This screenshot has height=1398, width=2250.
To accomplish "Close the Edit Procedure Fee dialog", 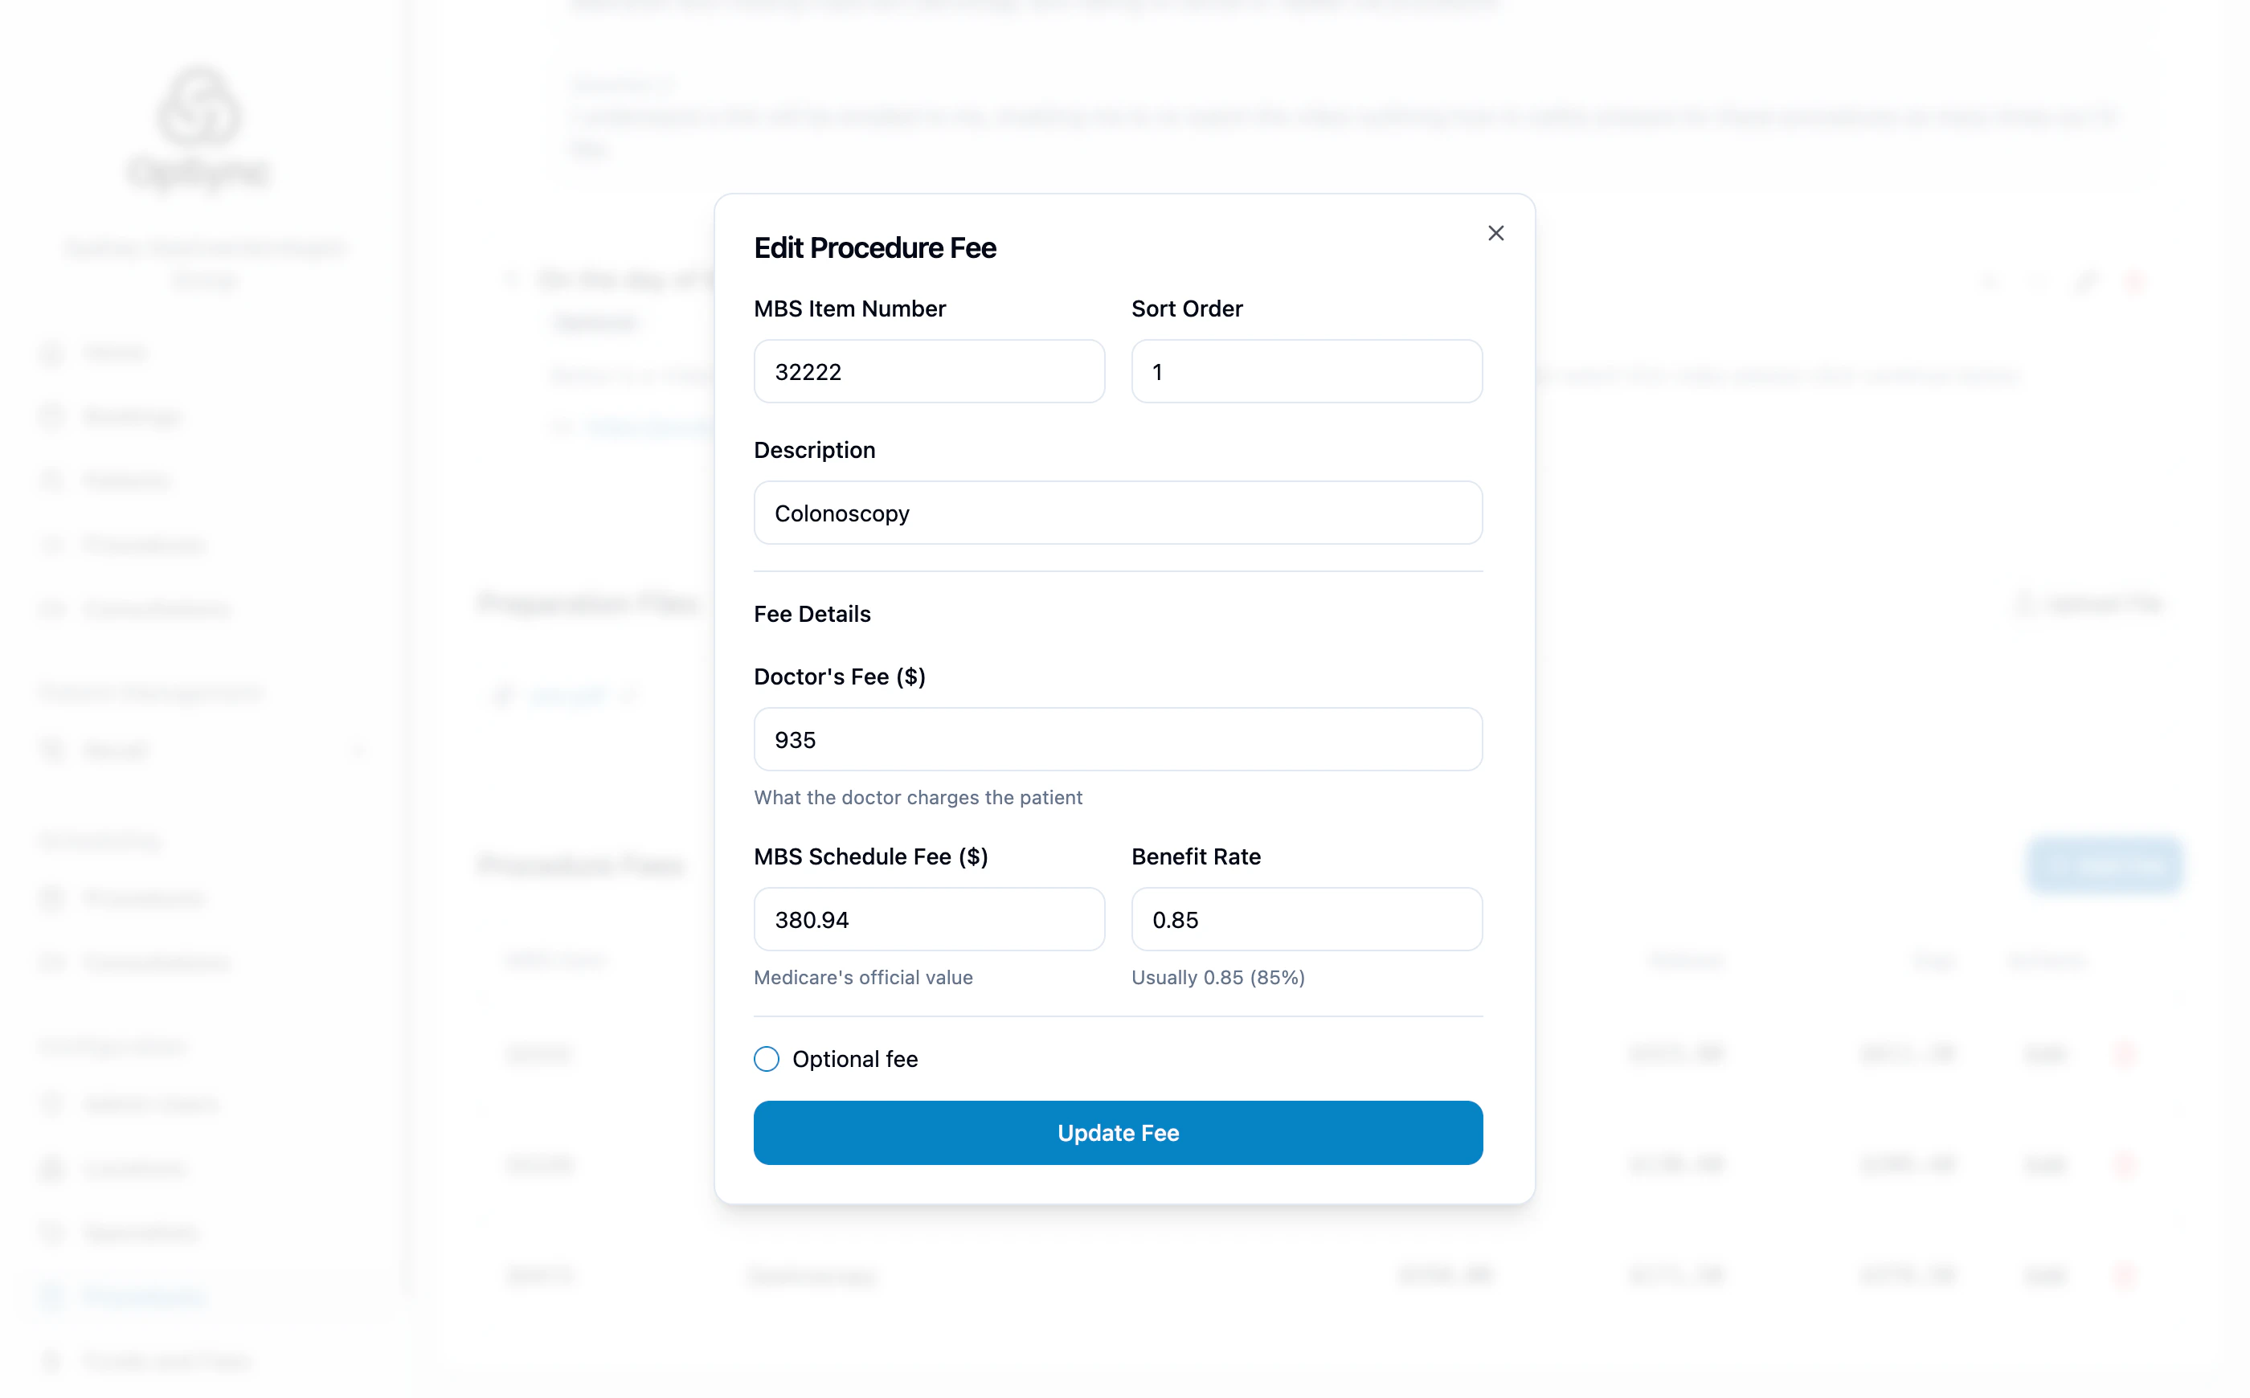I will pyautogui.click(x=1495, y=233).
